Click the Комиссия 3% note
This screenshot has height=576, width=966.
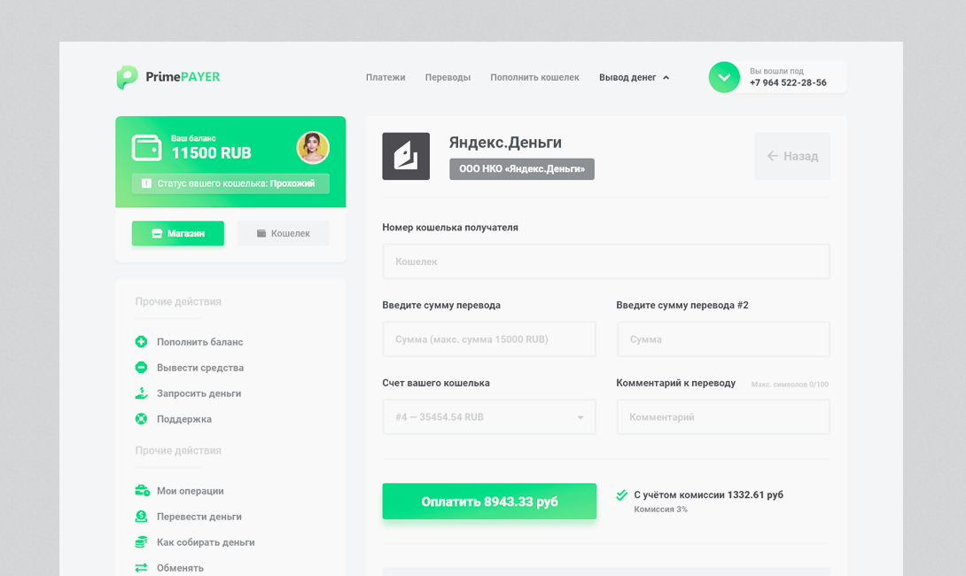coord(660,510)
